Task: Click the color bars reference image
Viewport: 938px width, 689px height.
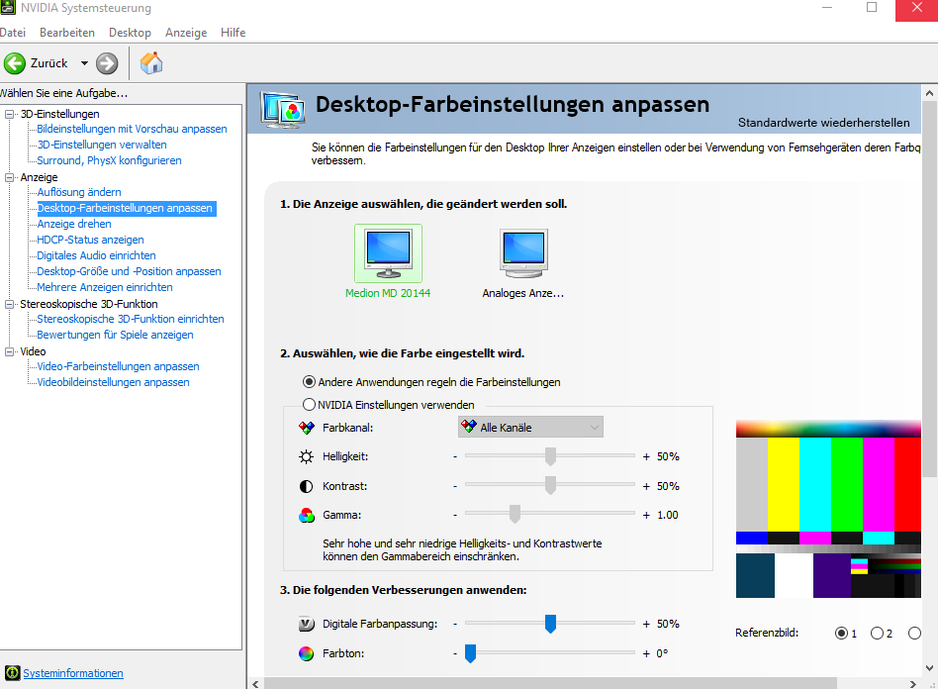Action: pos(828,509)
